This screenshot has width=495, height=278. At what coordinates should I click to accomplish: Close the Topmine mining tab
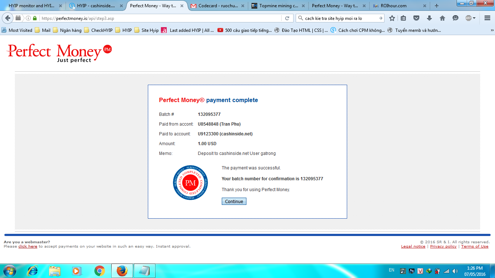303,6
